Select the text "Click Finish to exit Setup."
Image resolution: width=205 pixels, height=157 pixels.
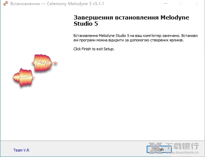point(94,49)
